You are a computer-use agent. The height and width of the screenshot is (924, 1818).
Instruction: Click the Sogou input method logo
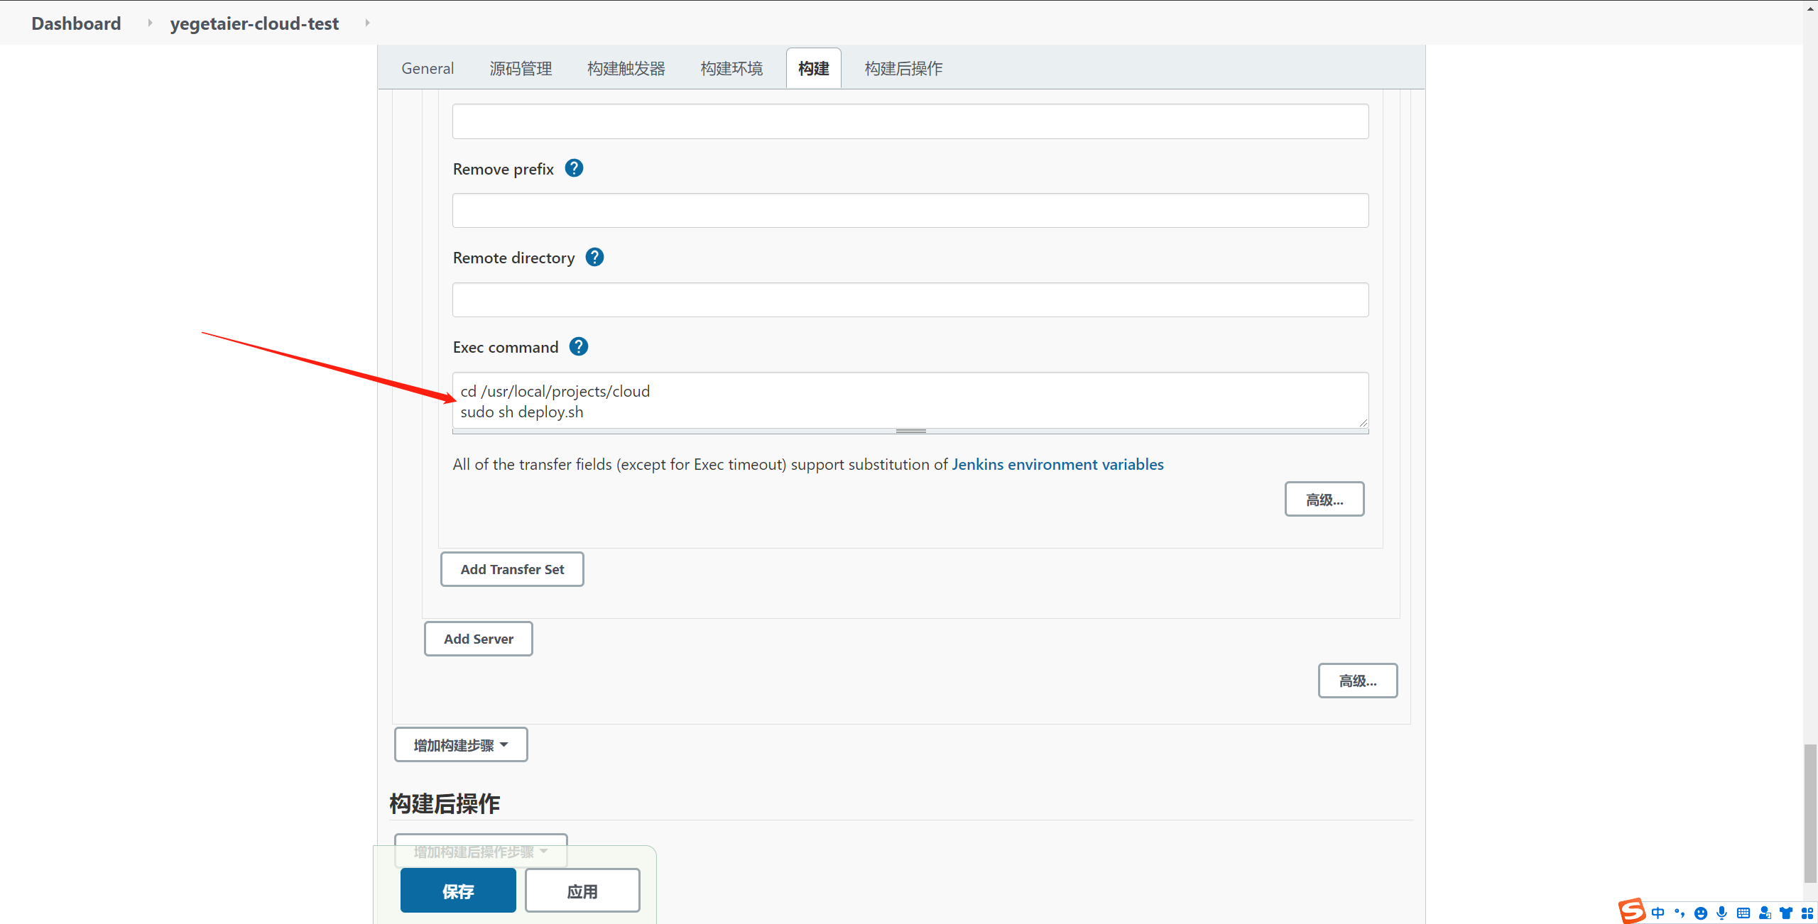pyautogui.click(x=1632, y=911)
